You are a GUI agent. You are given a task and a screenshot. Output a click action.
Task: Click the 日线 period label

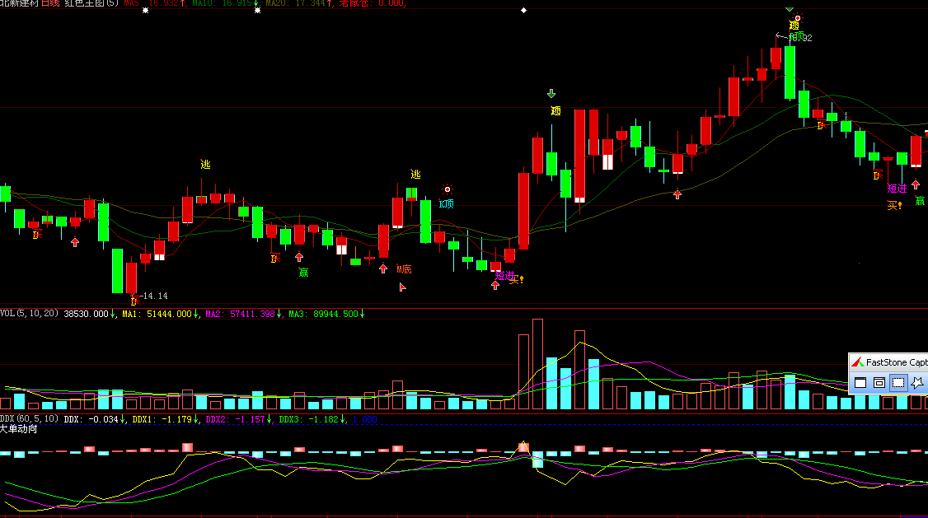(x=50, y=3)
